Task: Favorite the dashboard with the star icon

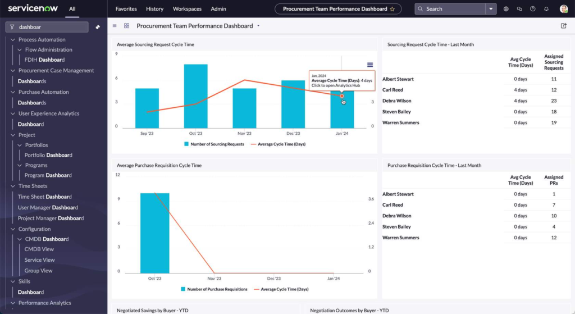Action: (x=392, y=9)
